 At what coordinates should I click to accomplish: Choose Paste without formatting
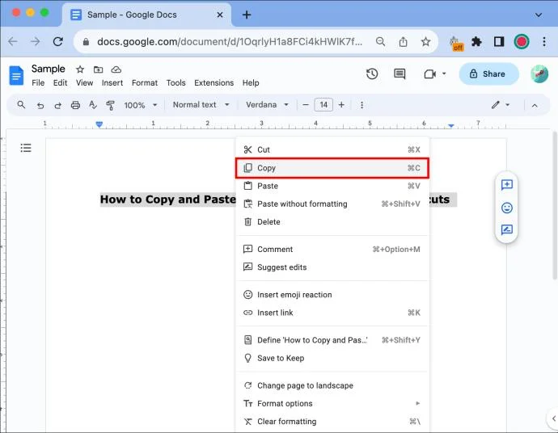332,204
